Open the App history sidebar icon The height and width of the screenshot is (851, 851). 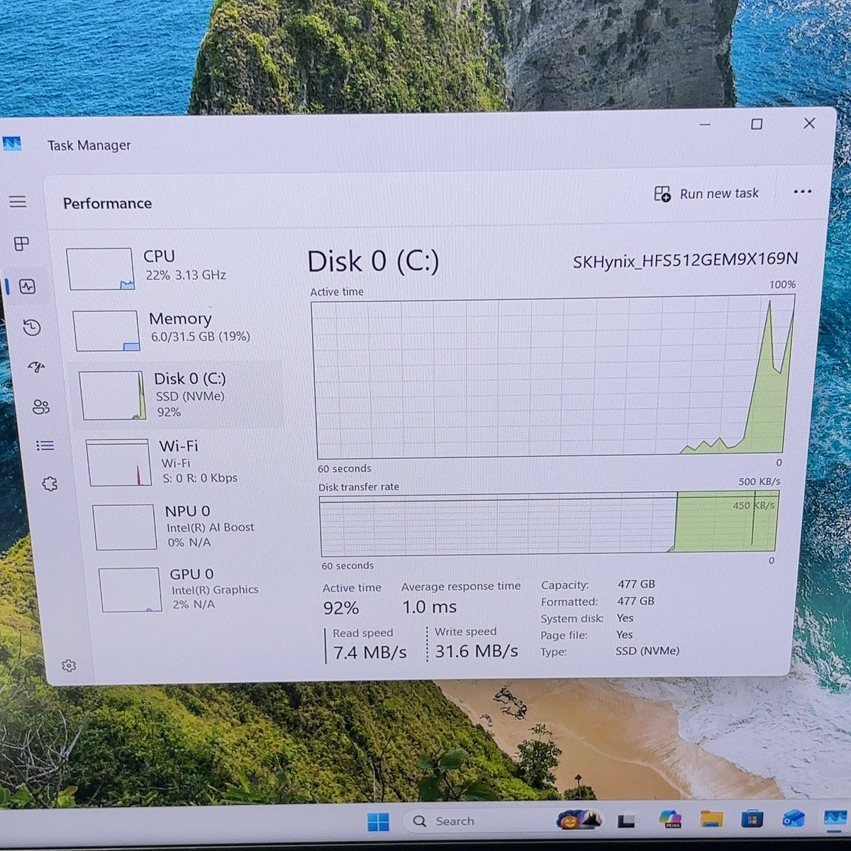[32, 327]
